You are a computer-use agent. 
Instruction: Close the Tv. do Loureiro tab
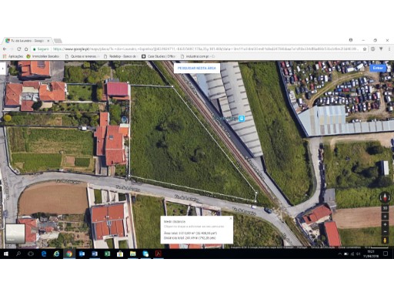pyautogui.click(x=48, y=41)
